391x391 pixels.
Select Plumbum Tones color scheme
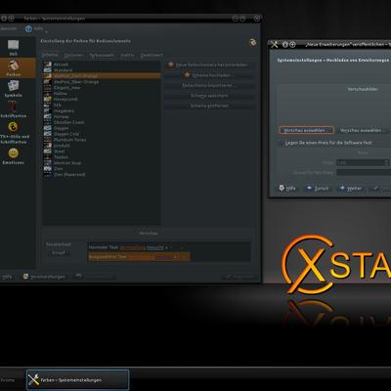102,140
